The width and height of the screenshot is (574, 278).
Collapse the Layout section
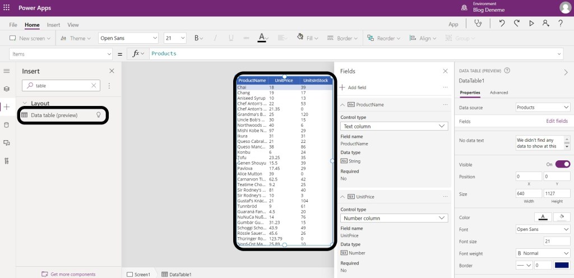25,103
